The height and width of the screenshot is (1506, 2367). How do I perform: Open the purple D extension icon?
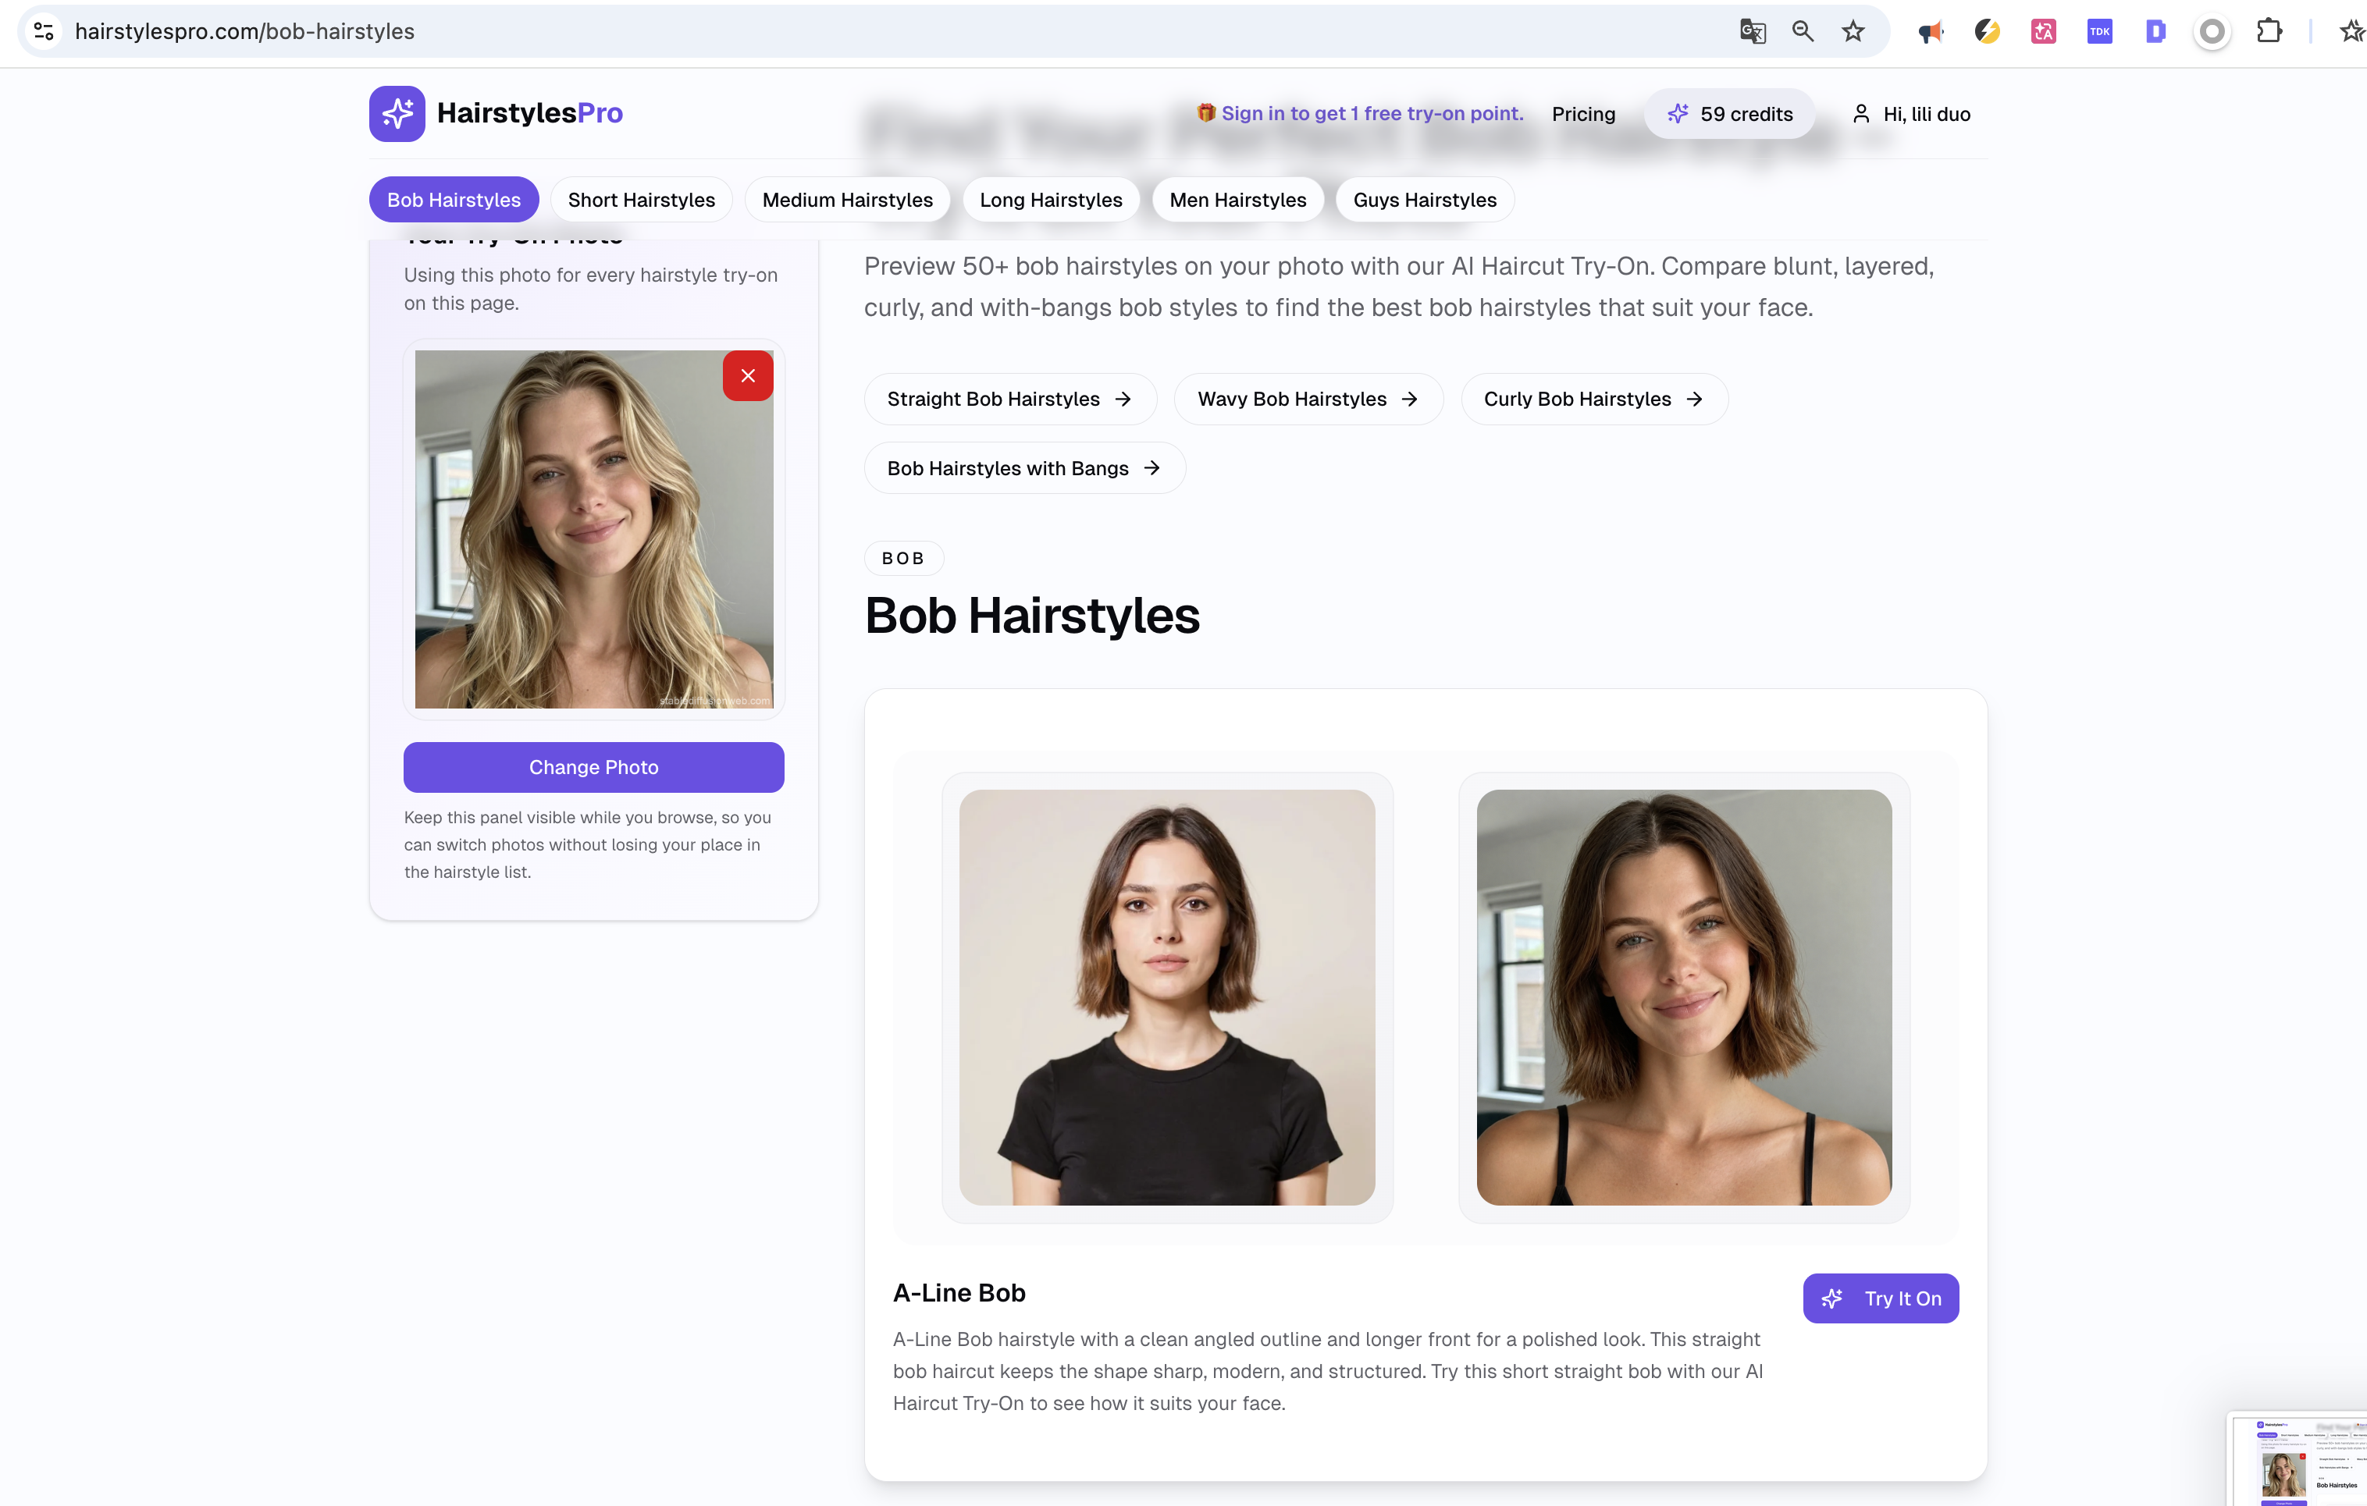2155,31
